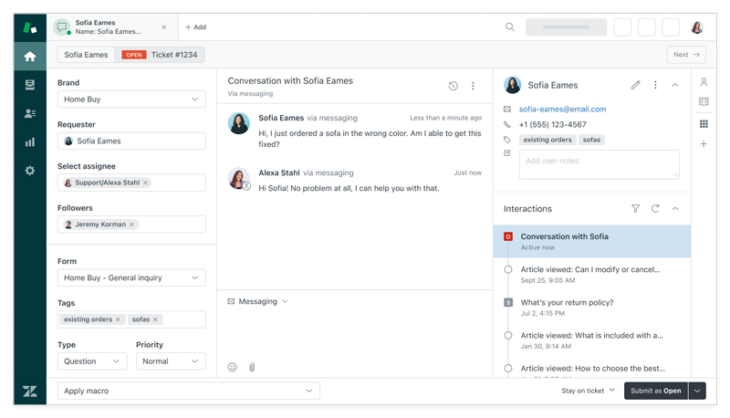The height and width of the screenshot is (418, 730).
Task: Open the Admin gear icon
Action: click(x=30, y=171)
